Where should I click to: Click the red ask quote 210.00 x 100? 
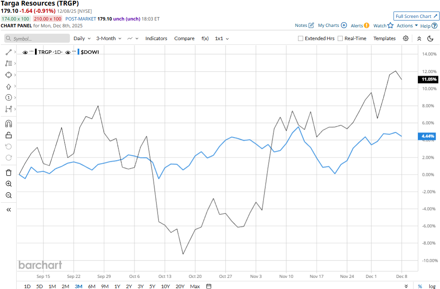(47, 19)
